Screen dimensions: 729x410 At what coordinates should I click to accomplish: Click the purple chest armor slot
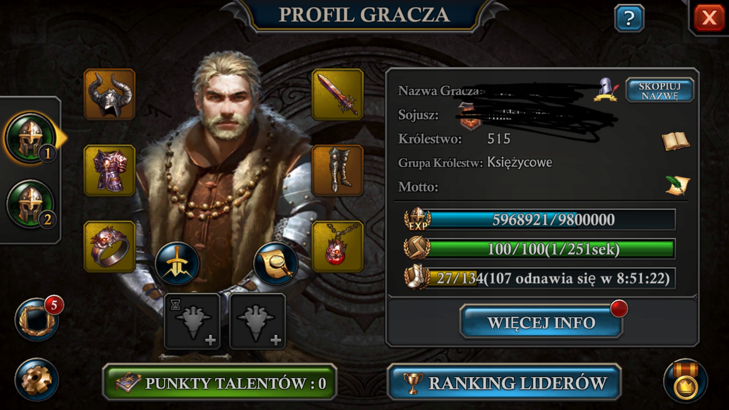coord(109,170)
